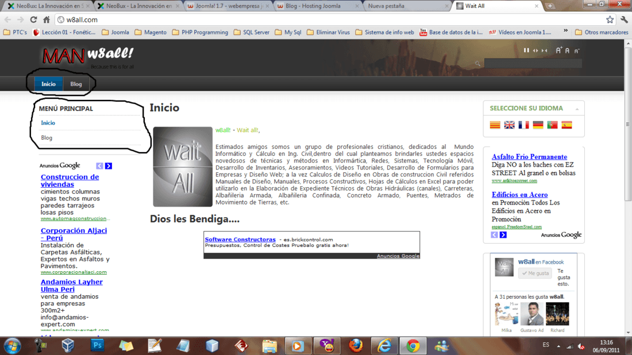Click the browser reload button
Screen dimensions: 632x355
tap(33, 20)
